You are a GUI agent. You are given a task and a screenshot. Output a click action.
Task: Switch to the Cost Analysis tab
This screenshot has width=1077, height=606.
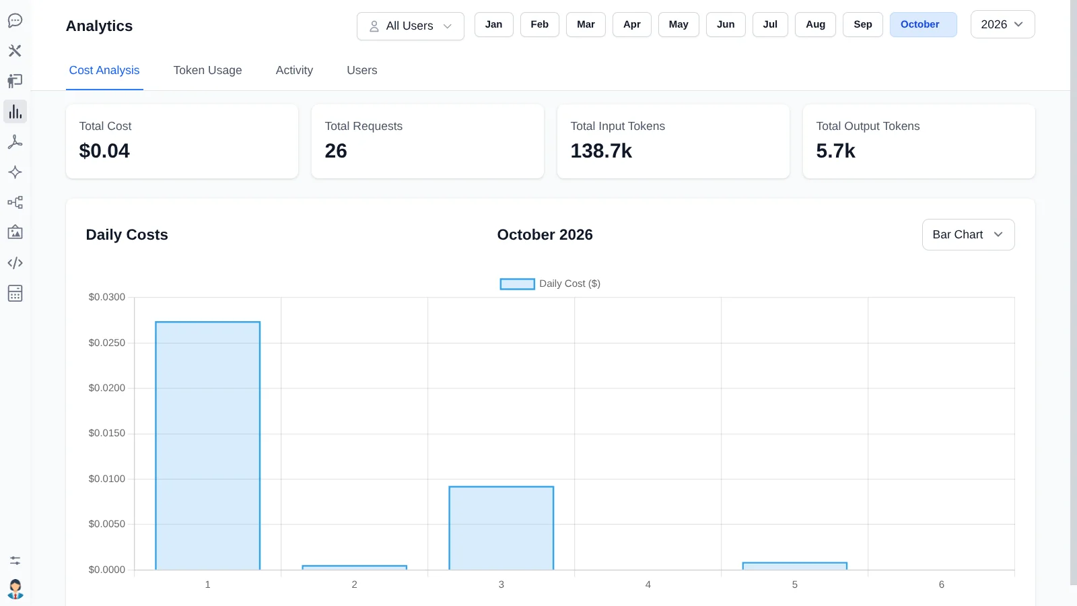[x=104, y=70]
